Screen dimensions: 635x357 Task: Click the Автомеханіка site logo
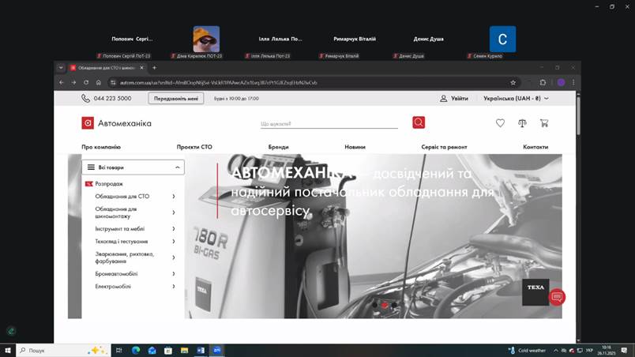click(117, 123)
